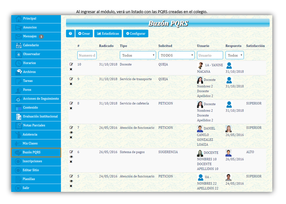
Task: Open Tareas from the sidebar
Action: click(36, 81)
